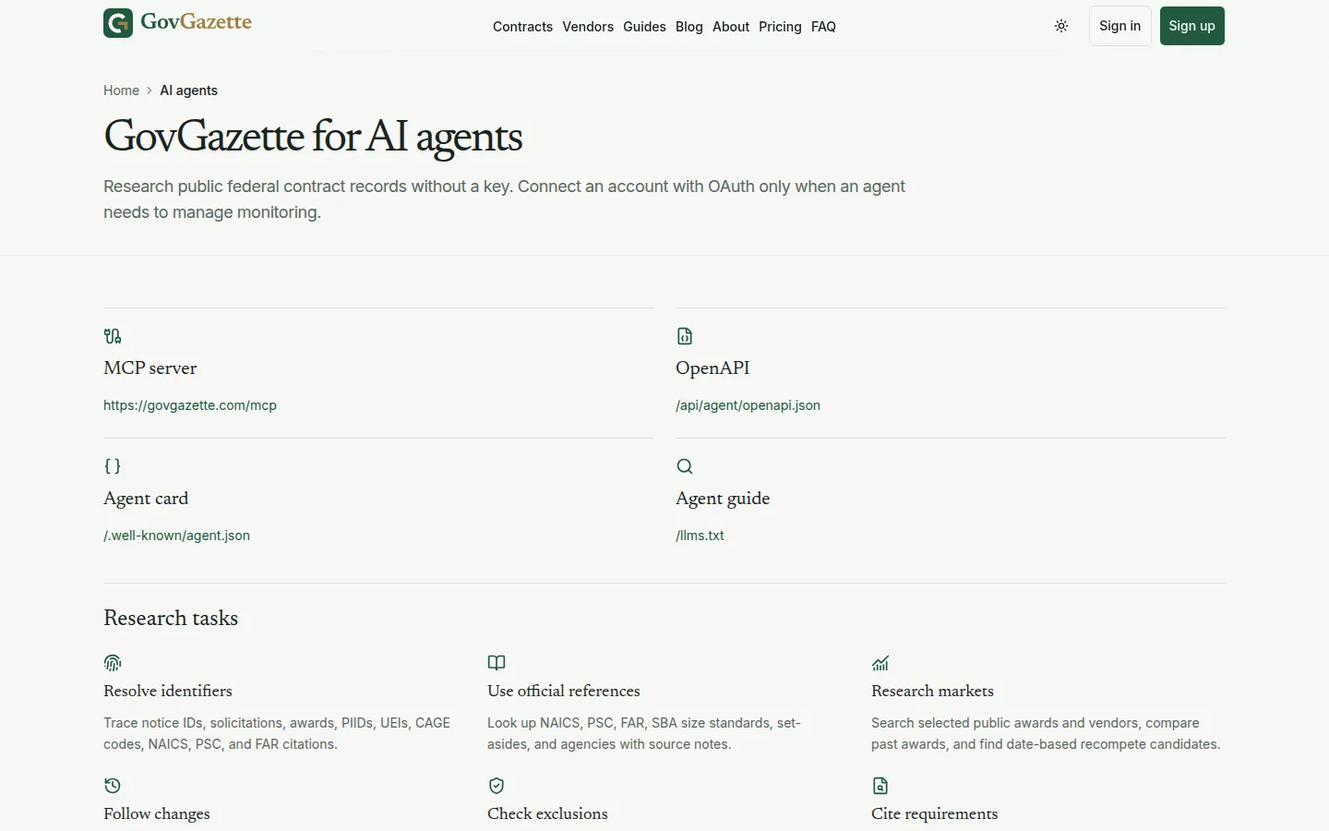Go to Guides in the navigation
Image resolution: width=1329 pixels, height=831 pixels.
(x=644, y=27)
